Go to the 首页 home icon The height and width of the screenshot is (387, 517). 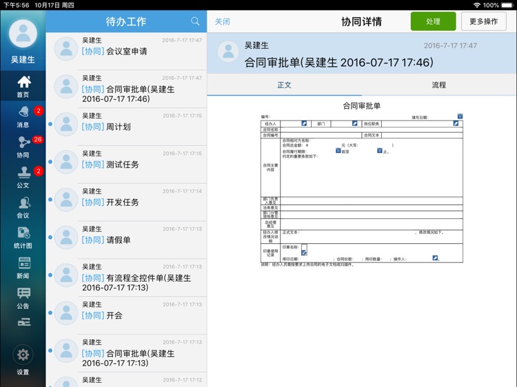23,83
